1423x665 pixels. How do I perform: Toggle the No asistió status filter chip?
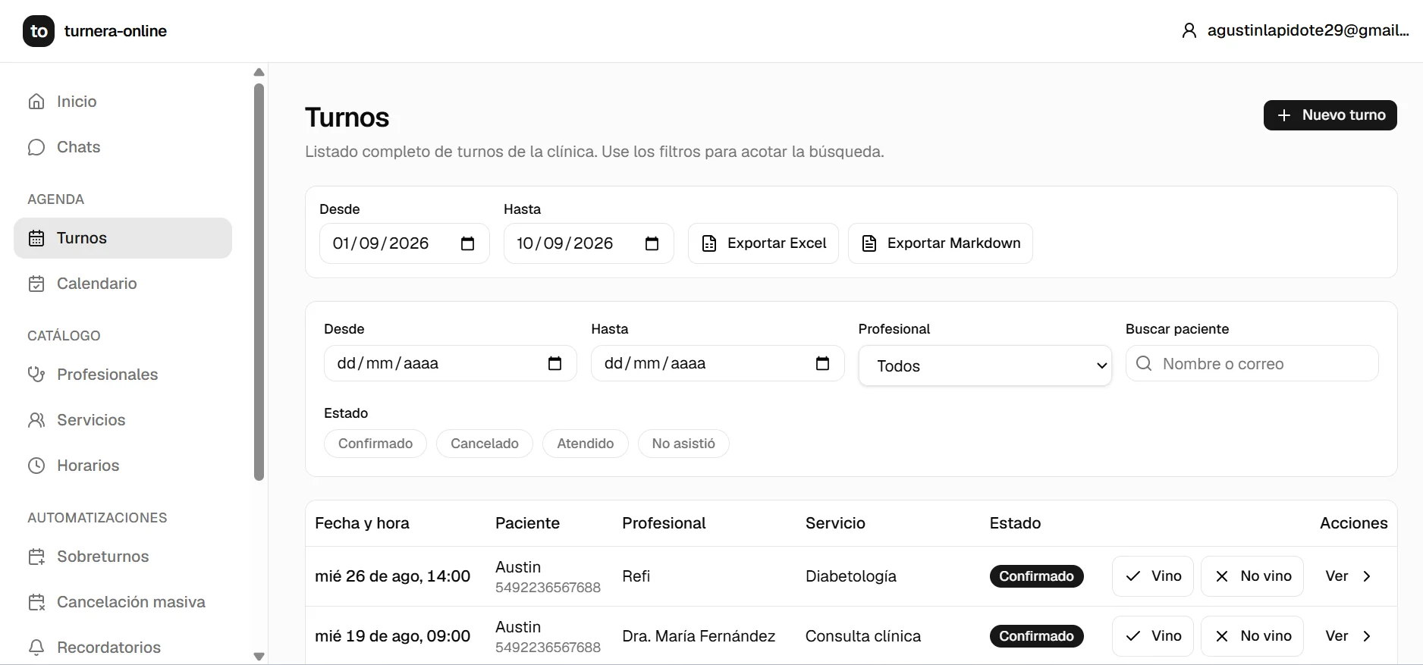(x=683, y=444)
